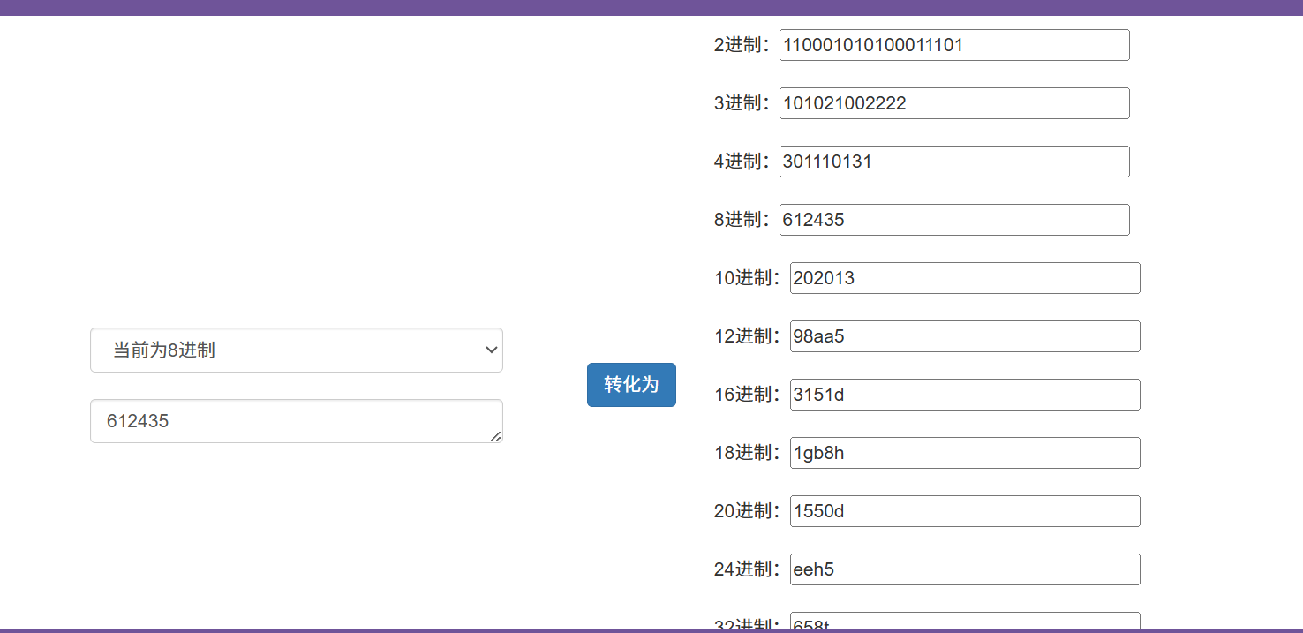Click the 20进制 field showing 1550d
The image size is (1303, 633).
(964, 511)
